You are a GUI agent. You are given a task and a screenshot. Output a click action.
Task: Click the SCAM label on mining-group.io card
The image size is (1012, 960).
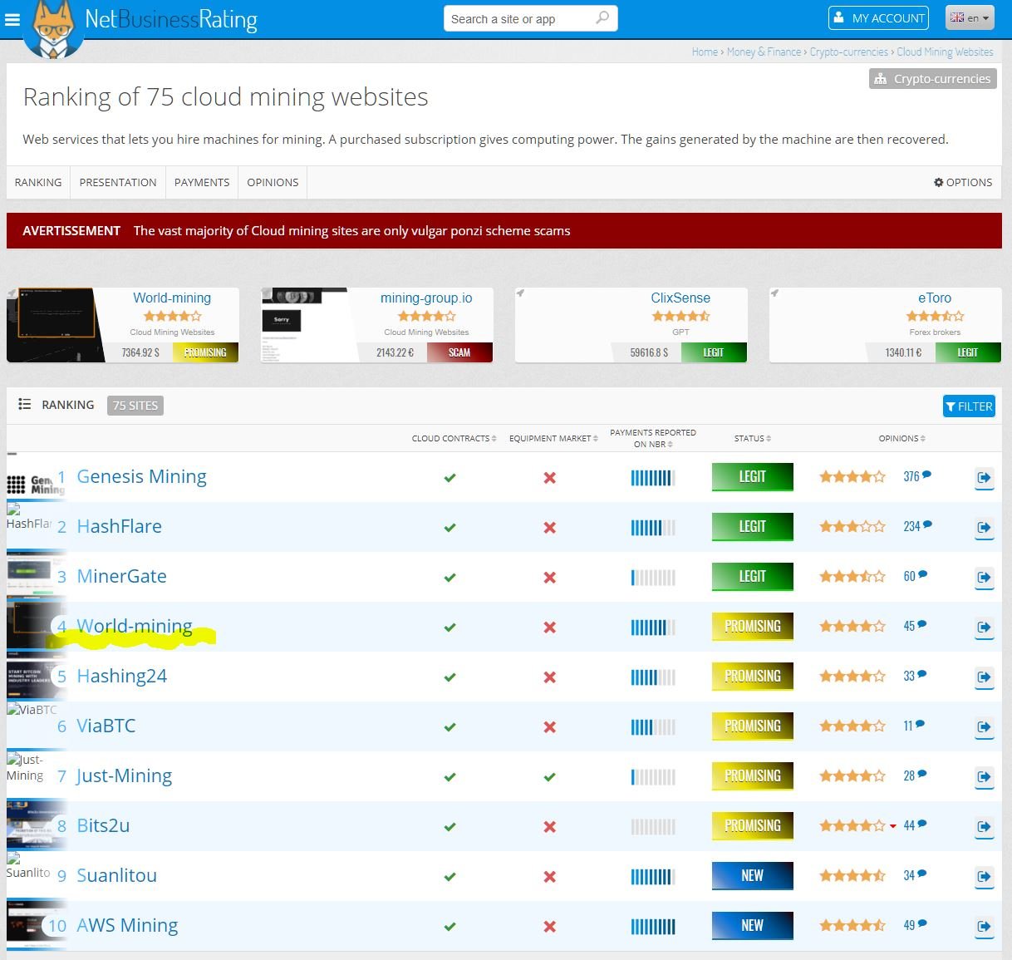click(x=459, y=352)
